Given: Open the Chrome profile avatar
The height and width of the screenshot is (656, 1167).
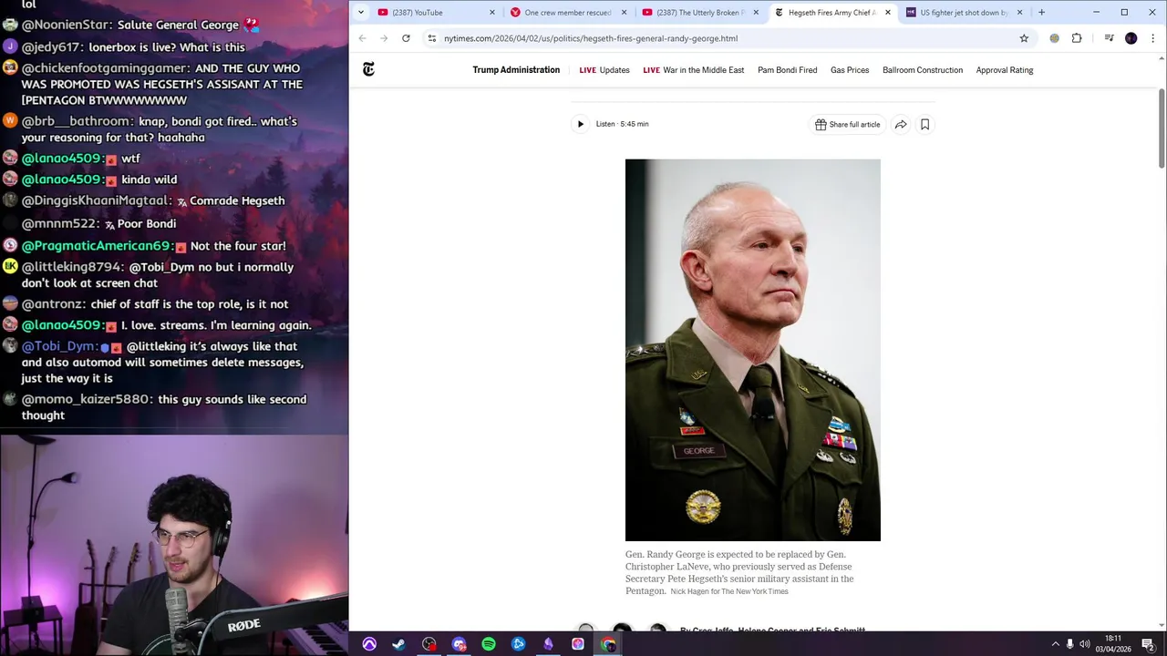Looking at the screenshot, I should pyautogui.click(x=1131, y=38).
